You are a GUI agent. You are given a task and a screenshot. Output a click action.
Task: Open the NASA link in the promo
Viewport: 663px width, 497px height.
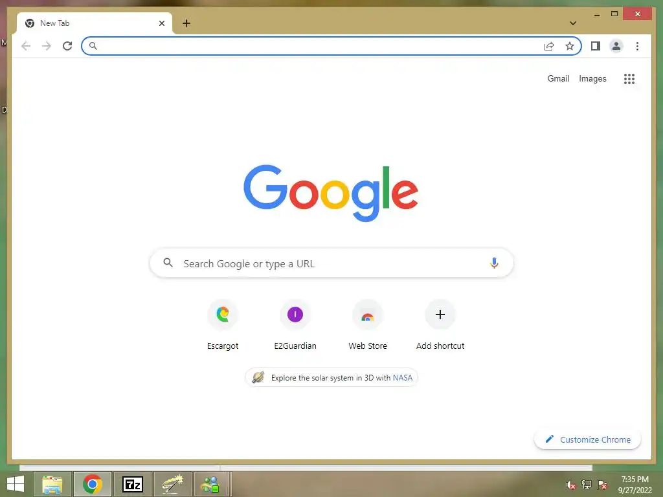[x=403, y=378]
